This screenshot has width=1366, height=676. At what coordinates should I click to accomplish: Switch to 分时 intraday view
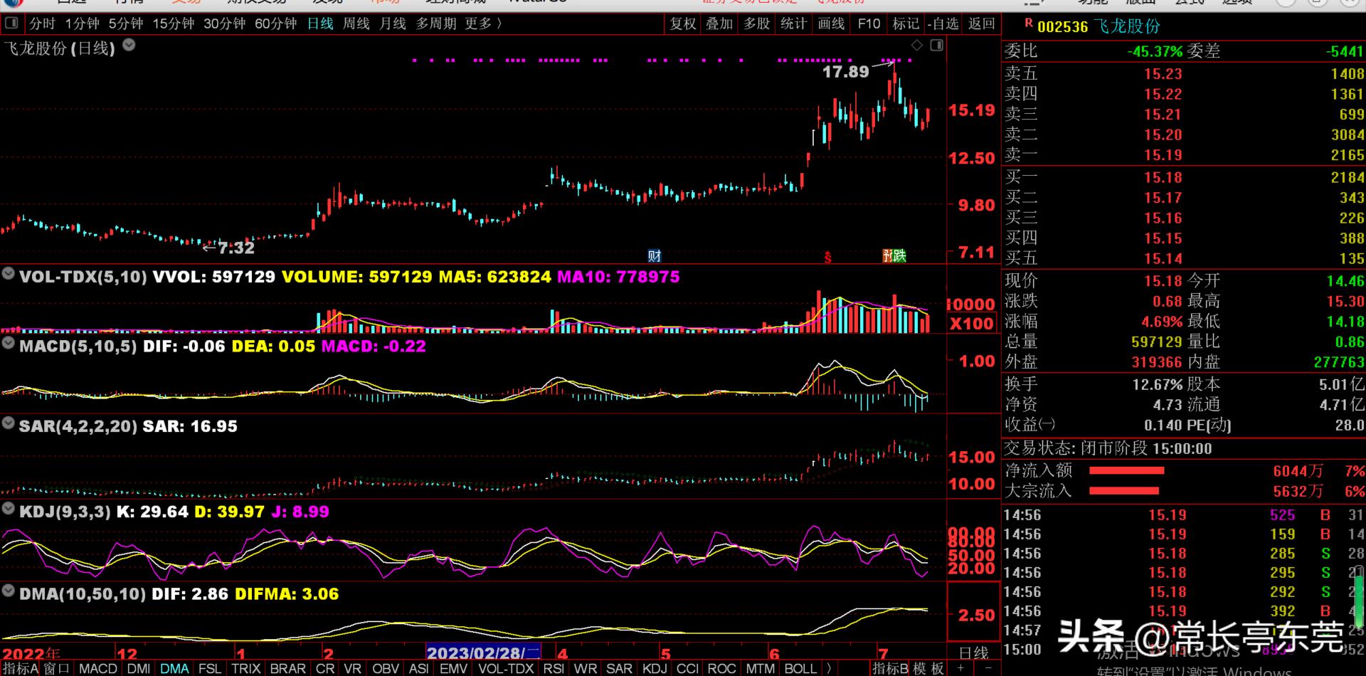42,23
